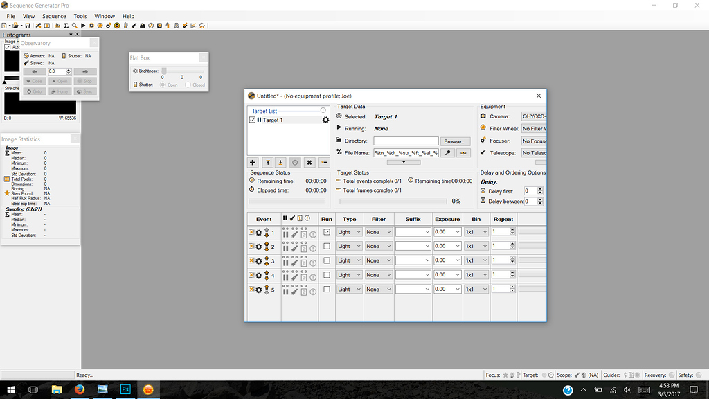
Task: Click the Save Sequence floppy toolbar icon
Action: (28, 26)
